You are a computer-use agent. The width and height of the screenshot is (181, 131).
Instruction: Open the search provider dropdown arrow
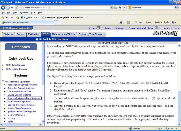(x=179, y=7)
